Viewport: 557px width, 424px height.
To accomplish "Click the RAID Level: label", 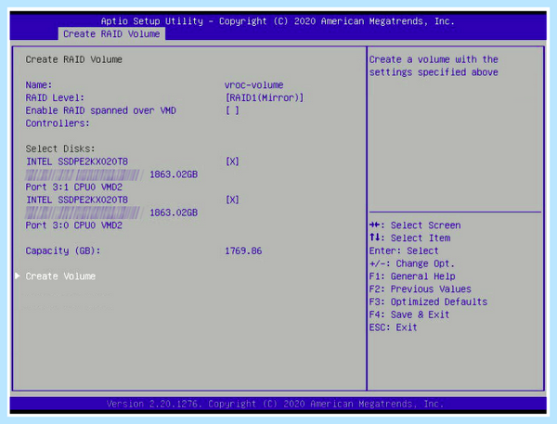I will [55, 98].
